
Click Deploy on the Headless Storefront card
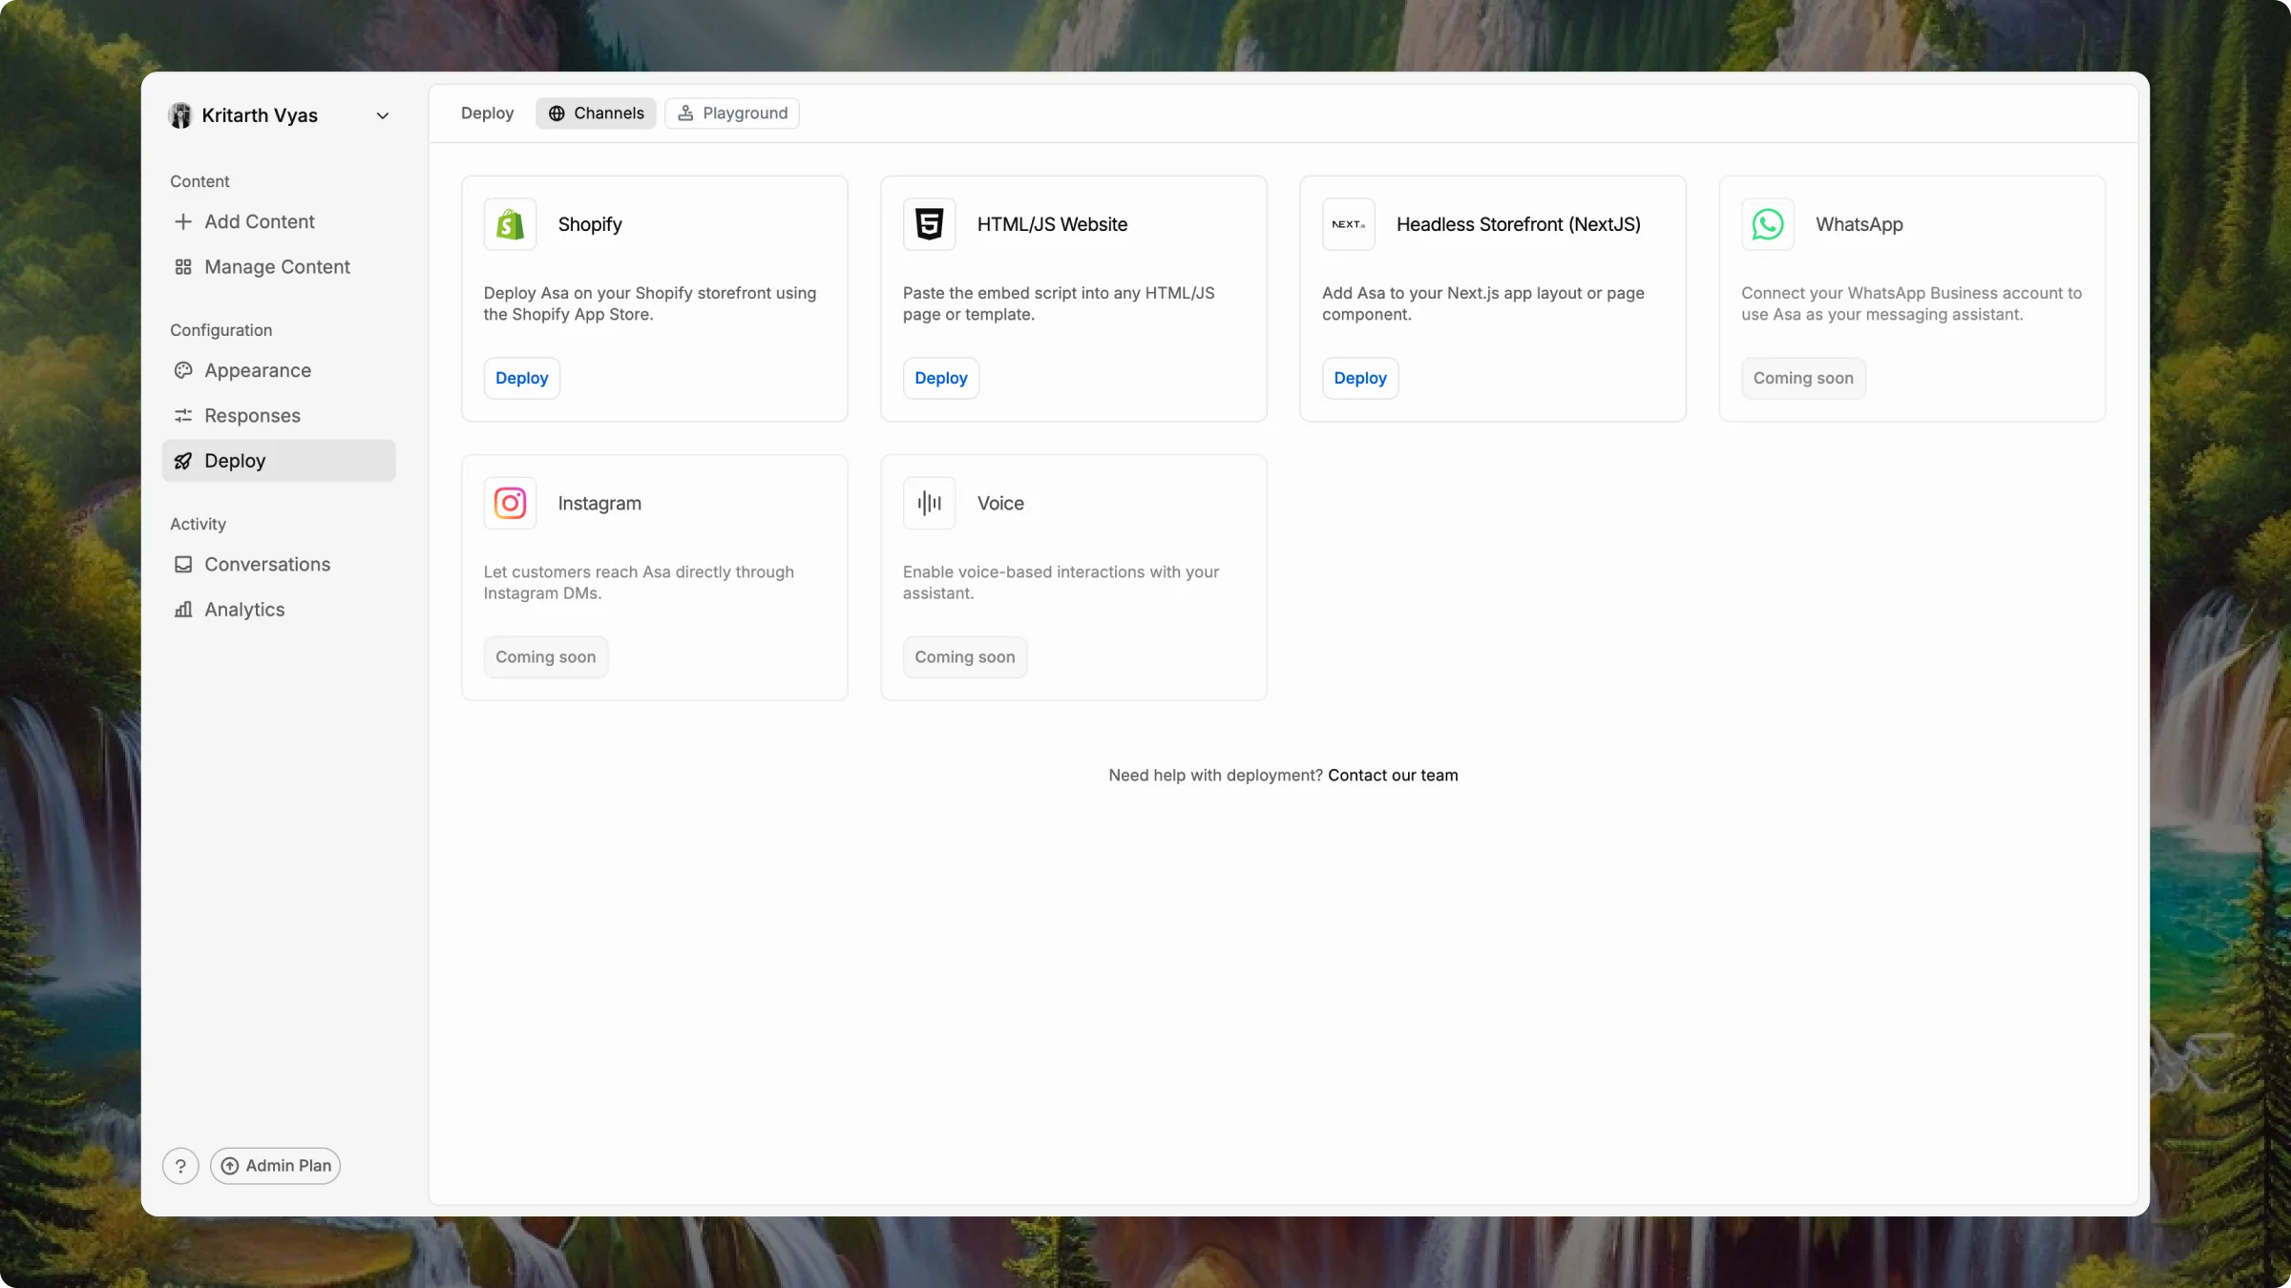coord(1359,378)
